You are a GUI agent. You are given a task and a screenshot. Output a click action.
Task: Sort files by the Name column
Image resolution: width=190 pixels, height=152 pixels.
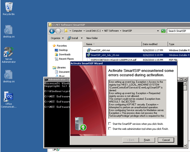112,44
